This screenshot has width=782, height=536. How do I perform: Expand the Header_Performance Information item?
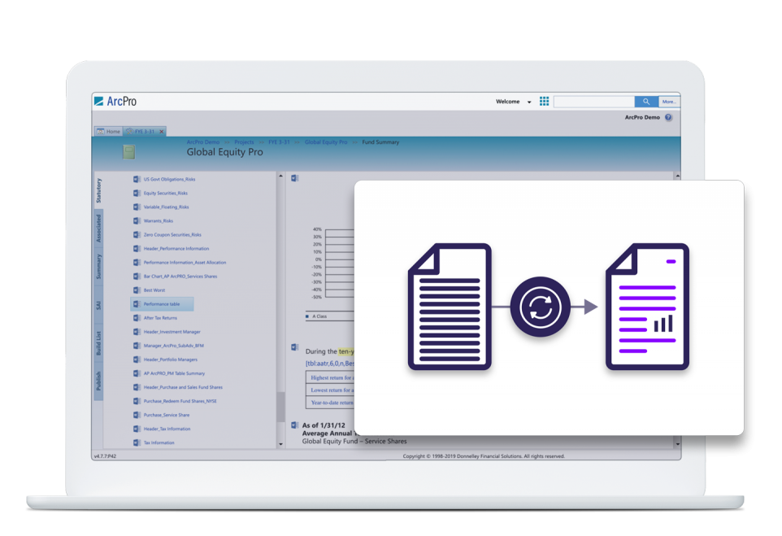click(x=137, y=248)
